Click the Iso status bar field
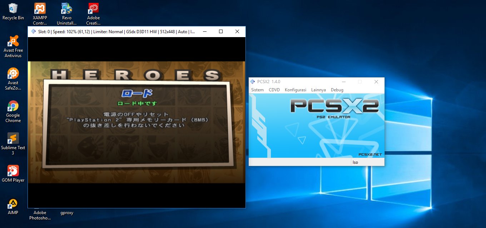Image resolution: width=486 pixels, height=228 pixels. 367,162
